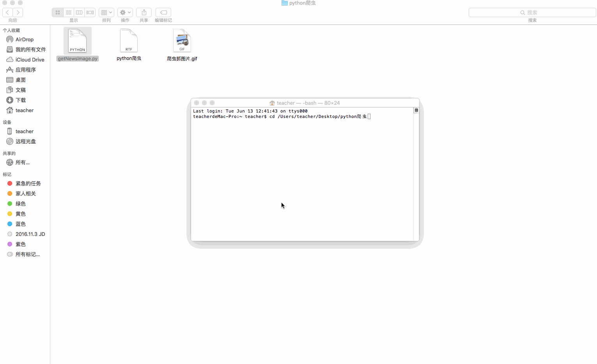Open the arrange-by dropdown in toolbar
This screenshot has width=597, height=364.
click(x=106, y=12)
